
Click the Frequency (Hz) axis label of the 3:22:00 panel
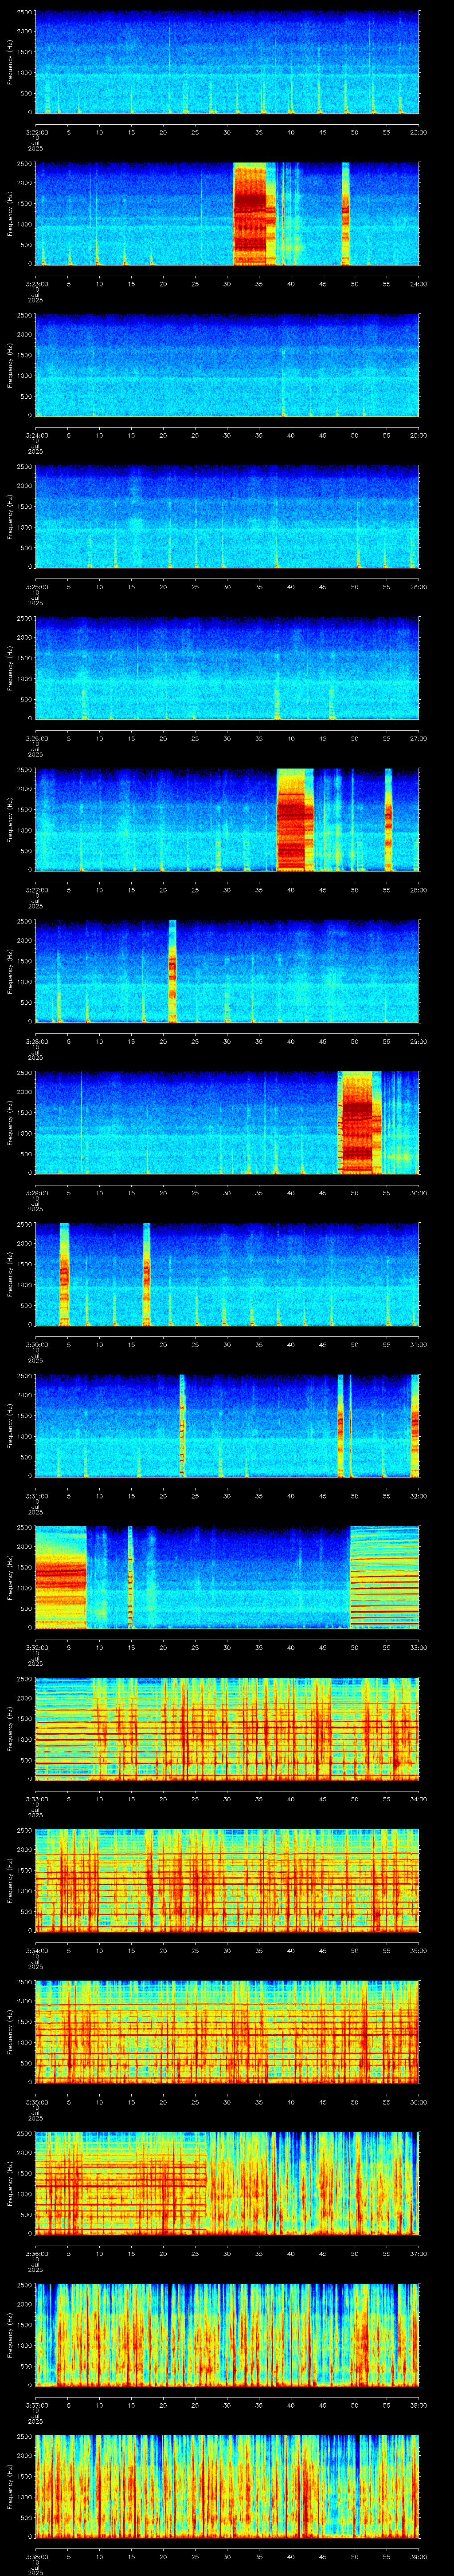pos(10,62)
